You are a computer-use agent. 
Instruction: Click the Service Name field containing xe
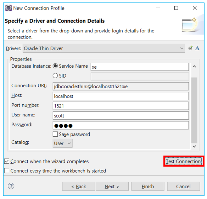point(140,67)
